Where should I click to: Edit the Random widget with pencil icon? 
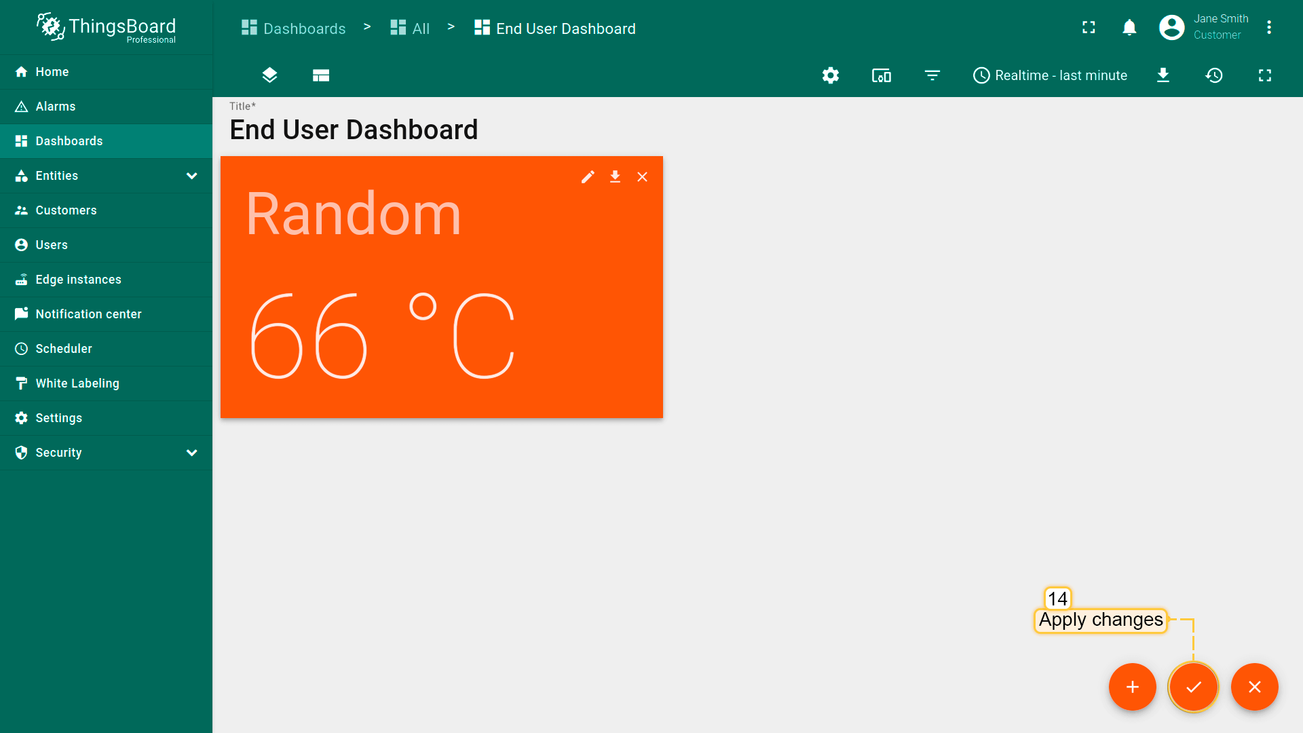(588, 177)
